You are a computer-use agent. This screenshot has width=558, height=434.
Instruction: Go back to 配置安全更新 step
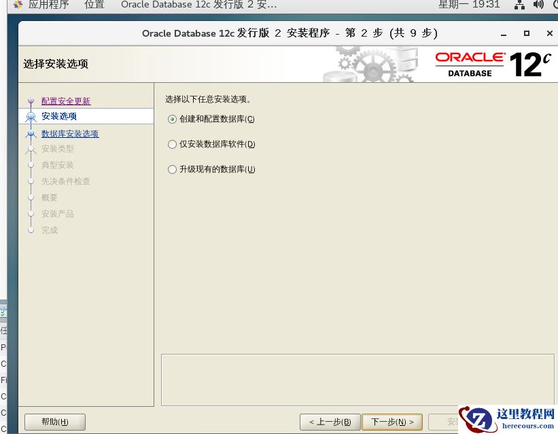click(x=66, y=101)
